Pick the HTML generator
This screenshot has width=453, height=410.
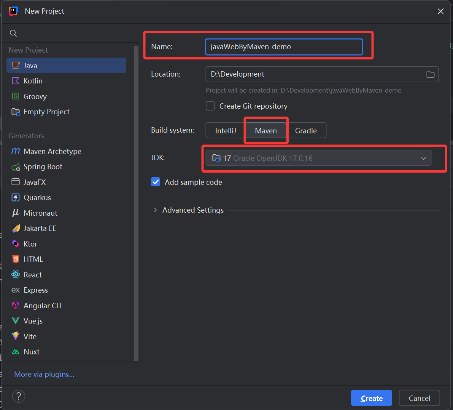(66, 259)
